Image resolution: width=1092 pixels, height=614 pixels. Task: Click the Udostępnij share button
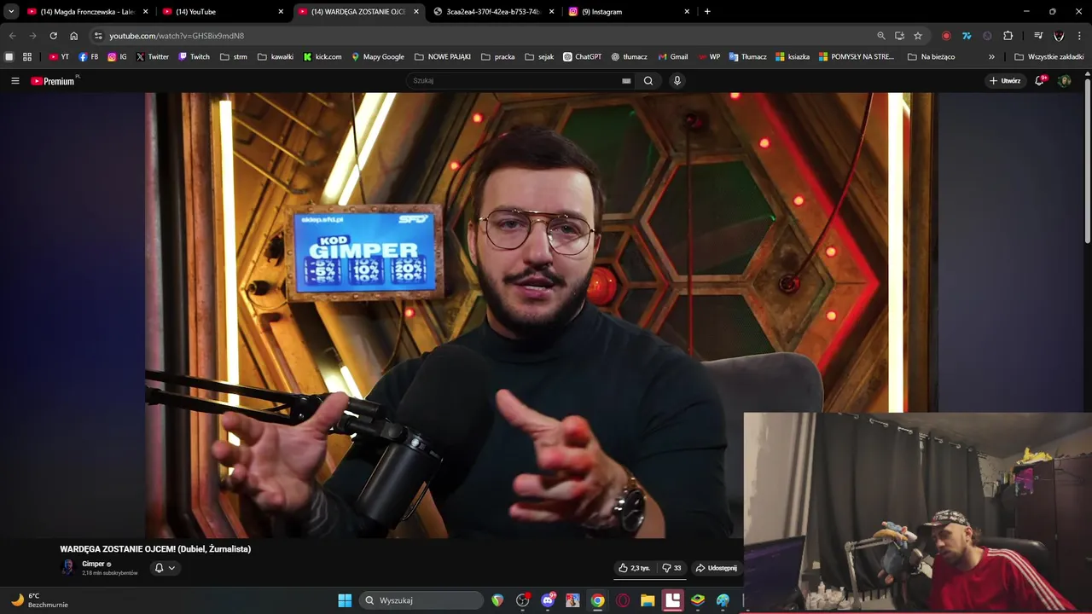point(717,568)
